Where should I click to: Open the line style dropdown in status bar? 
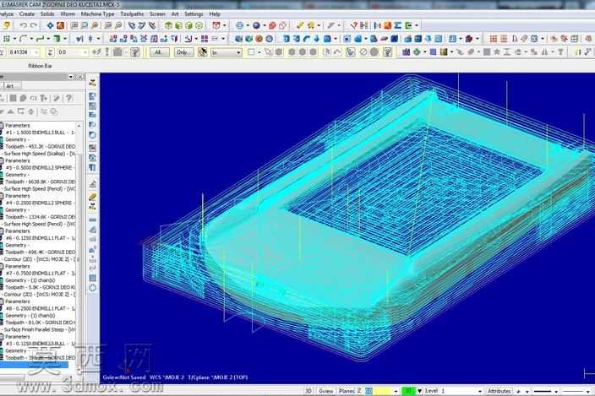(x=556, y=391)
